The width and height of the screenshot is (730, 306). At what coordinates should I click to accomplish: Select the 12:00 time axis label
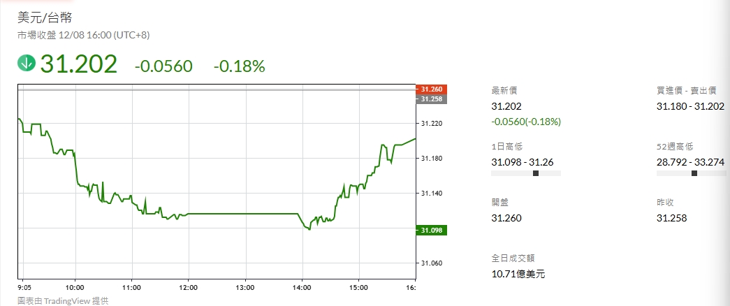(x=188, y=286)
